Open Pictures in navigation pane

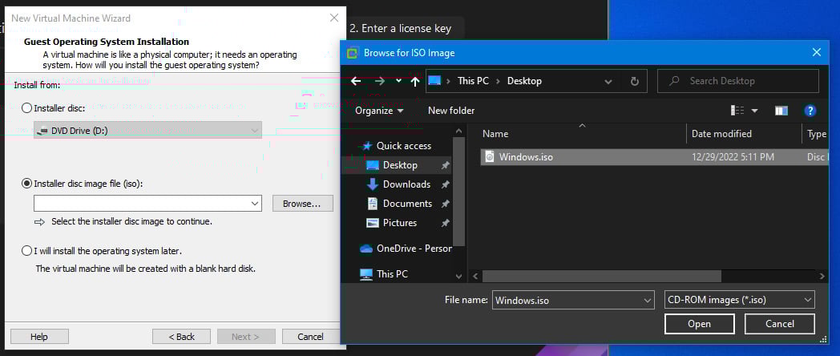point(400,223)
